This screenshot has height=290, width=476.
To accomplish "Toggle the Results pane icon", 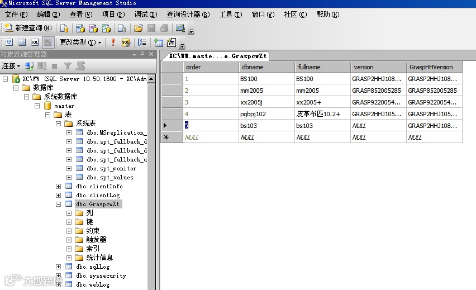I will (47, 42).
